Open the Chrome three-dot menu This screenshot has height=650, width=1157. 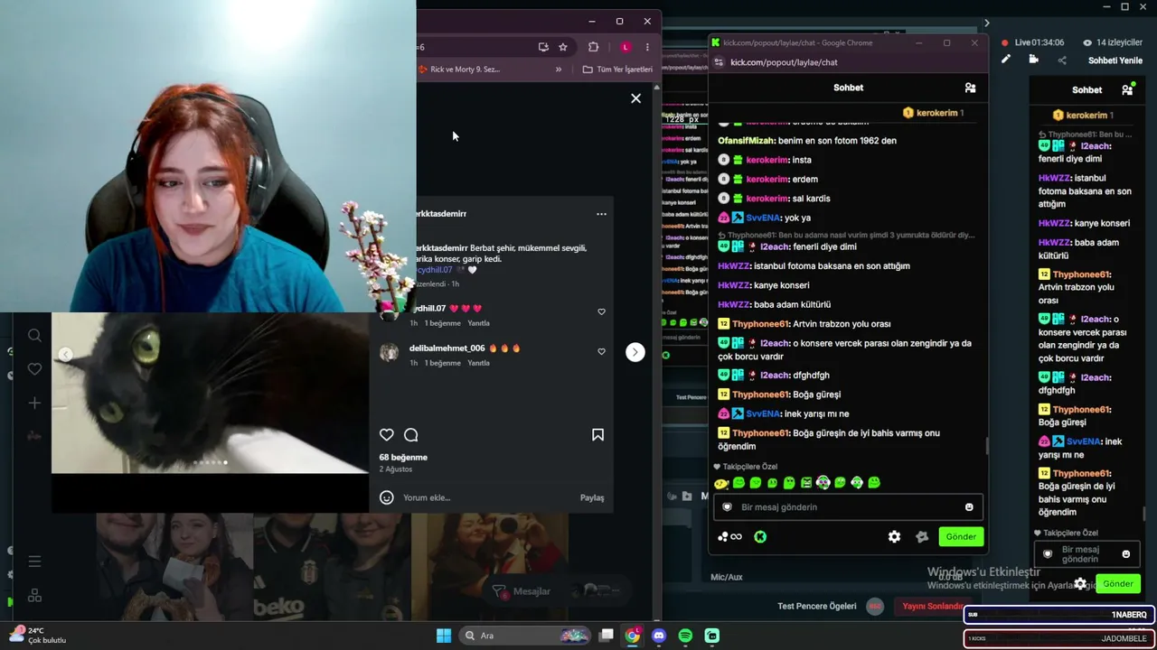point(647,47)
